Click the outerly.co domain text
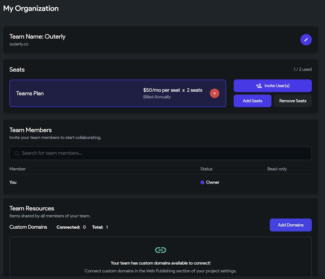 [x=19, y=44]
